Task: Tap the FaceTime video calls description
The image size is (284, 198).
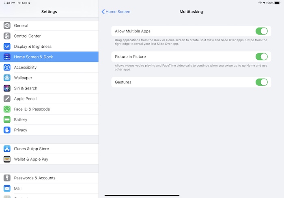Action: pyautogui.click(x=191, y=68)
